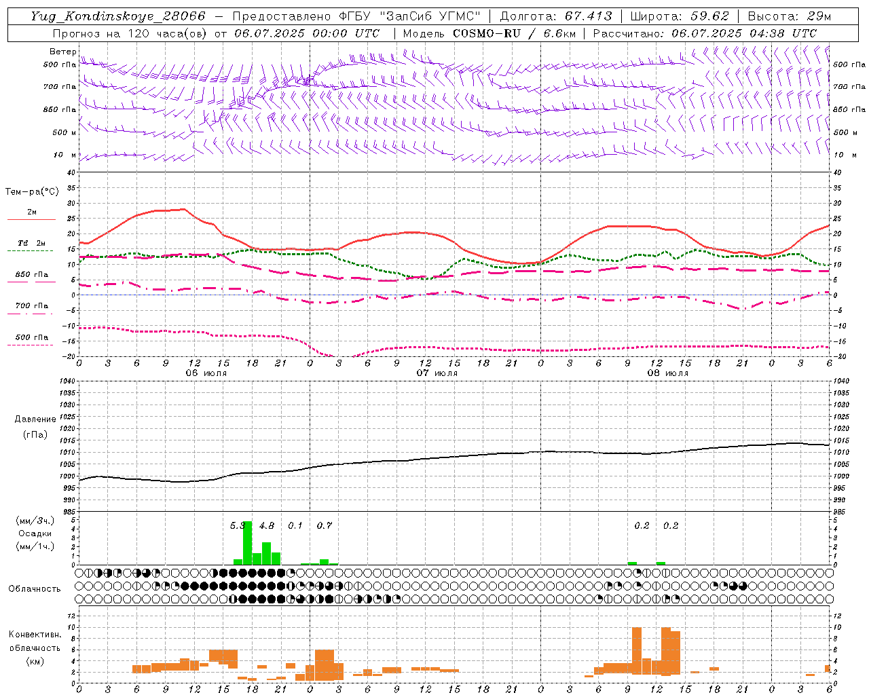Click the Облачность cloud cover label

(x=35, y=588)
